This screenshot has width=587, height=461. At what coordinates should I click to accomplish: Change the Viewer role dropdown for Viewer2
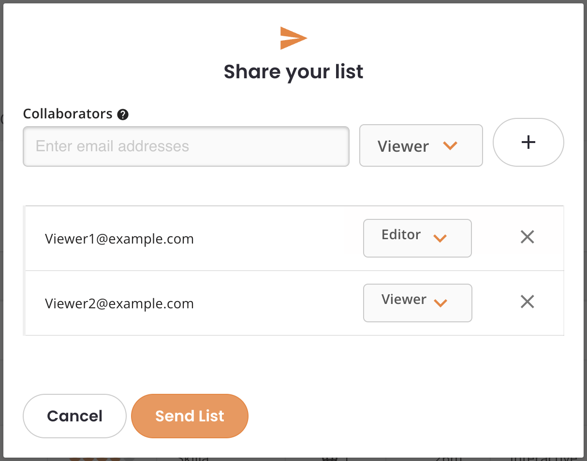[417, 303]
